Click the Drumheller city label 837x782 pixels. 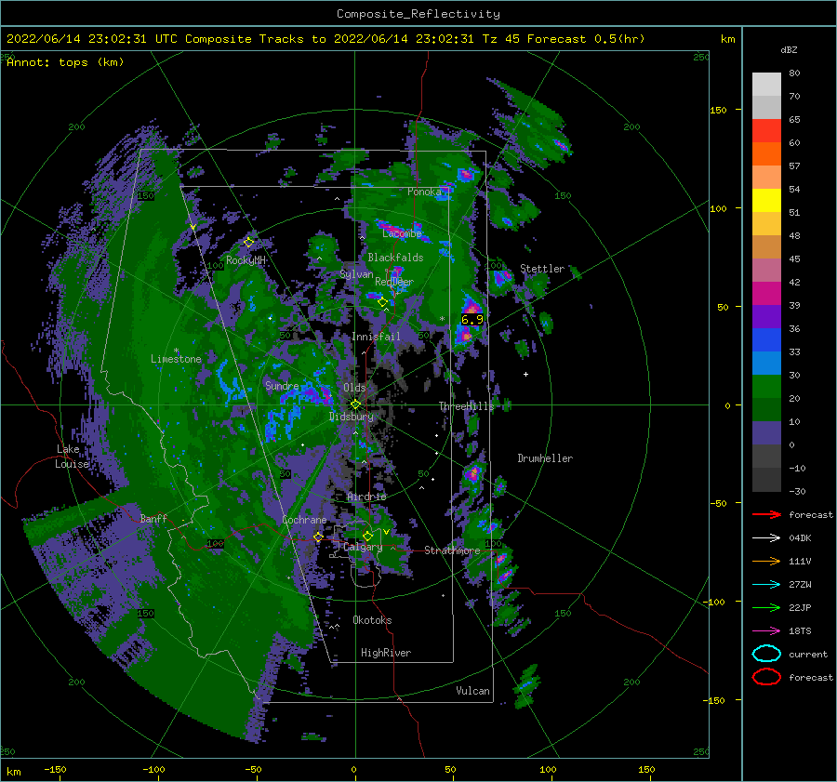coord(545,458)
